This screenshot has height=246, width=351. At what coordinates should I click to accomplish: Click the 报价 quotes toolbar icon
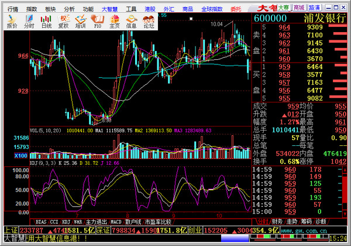tap(12, 22)
